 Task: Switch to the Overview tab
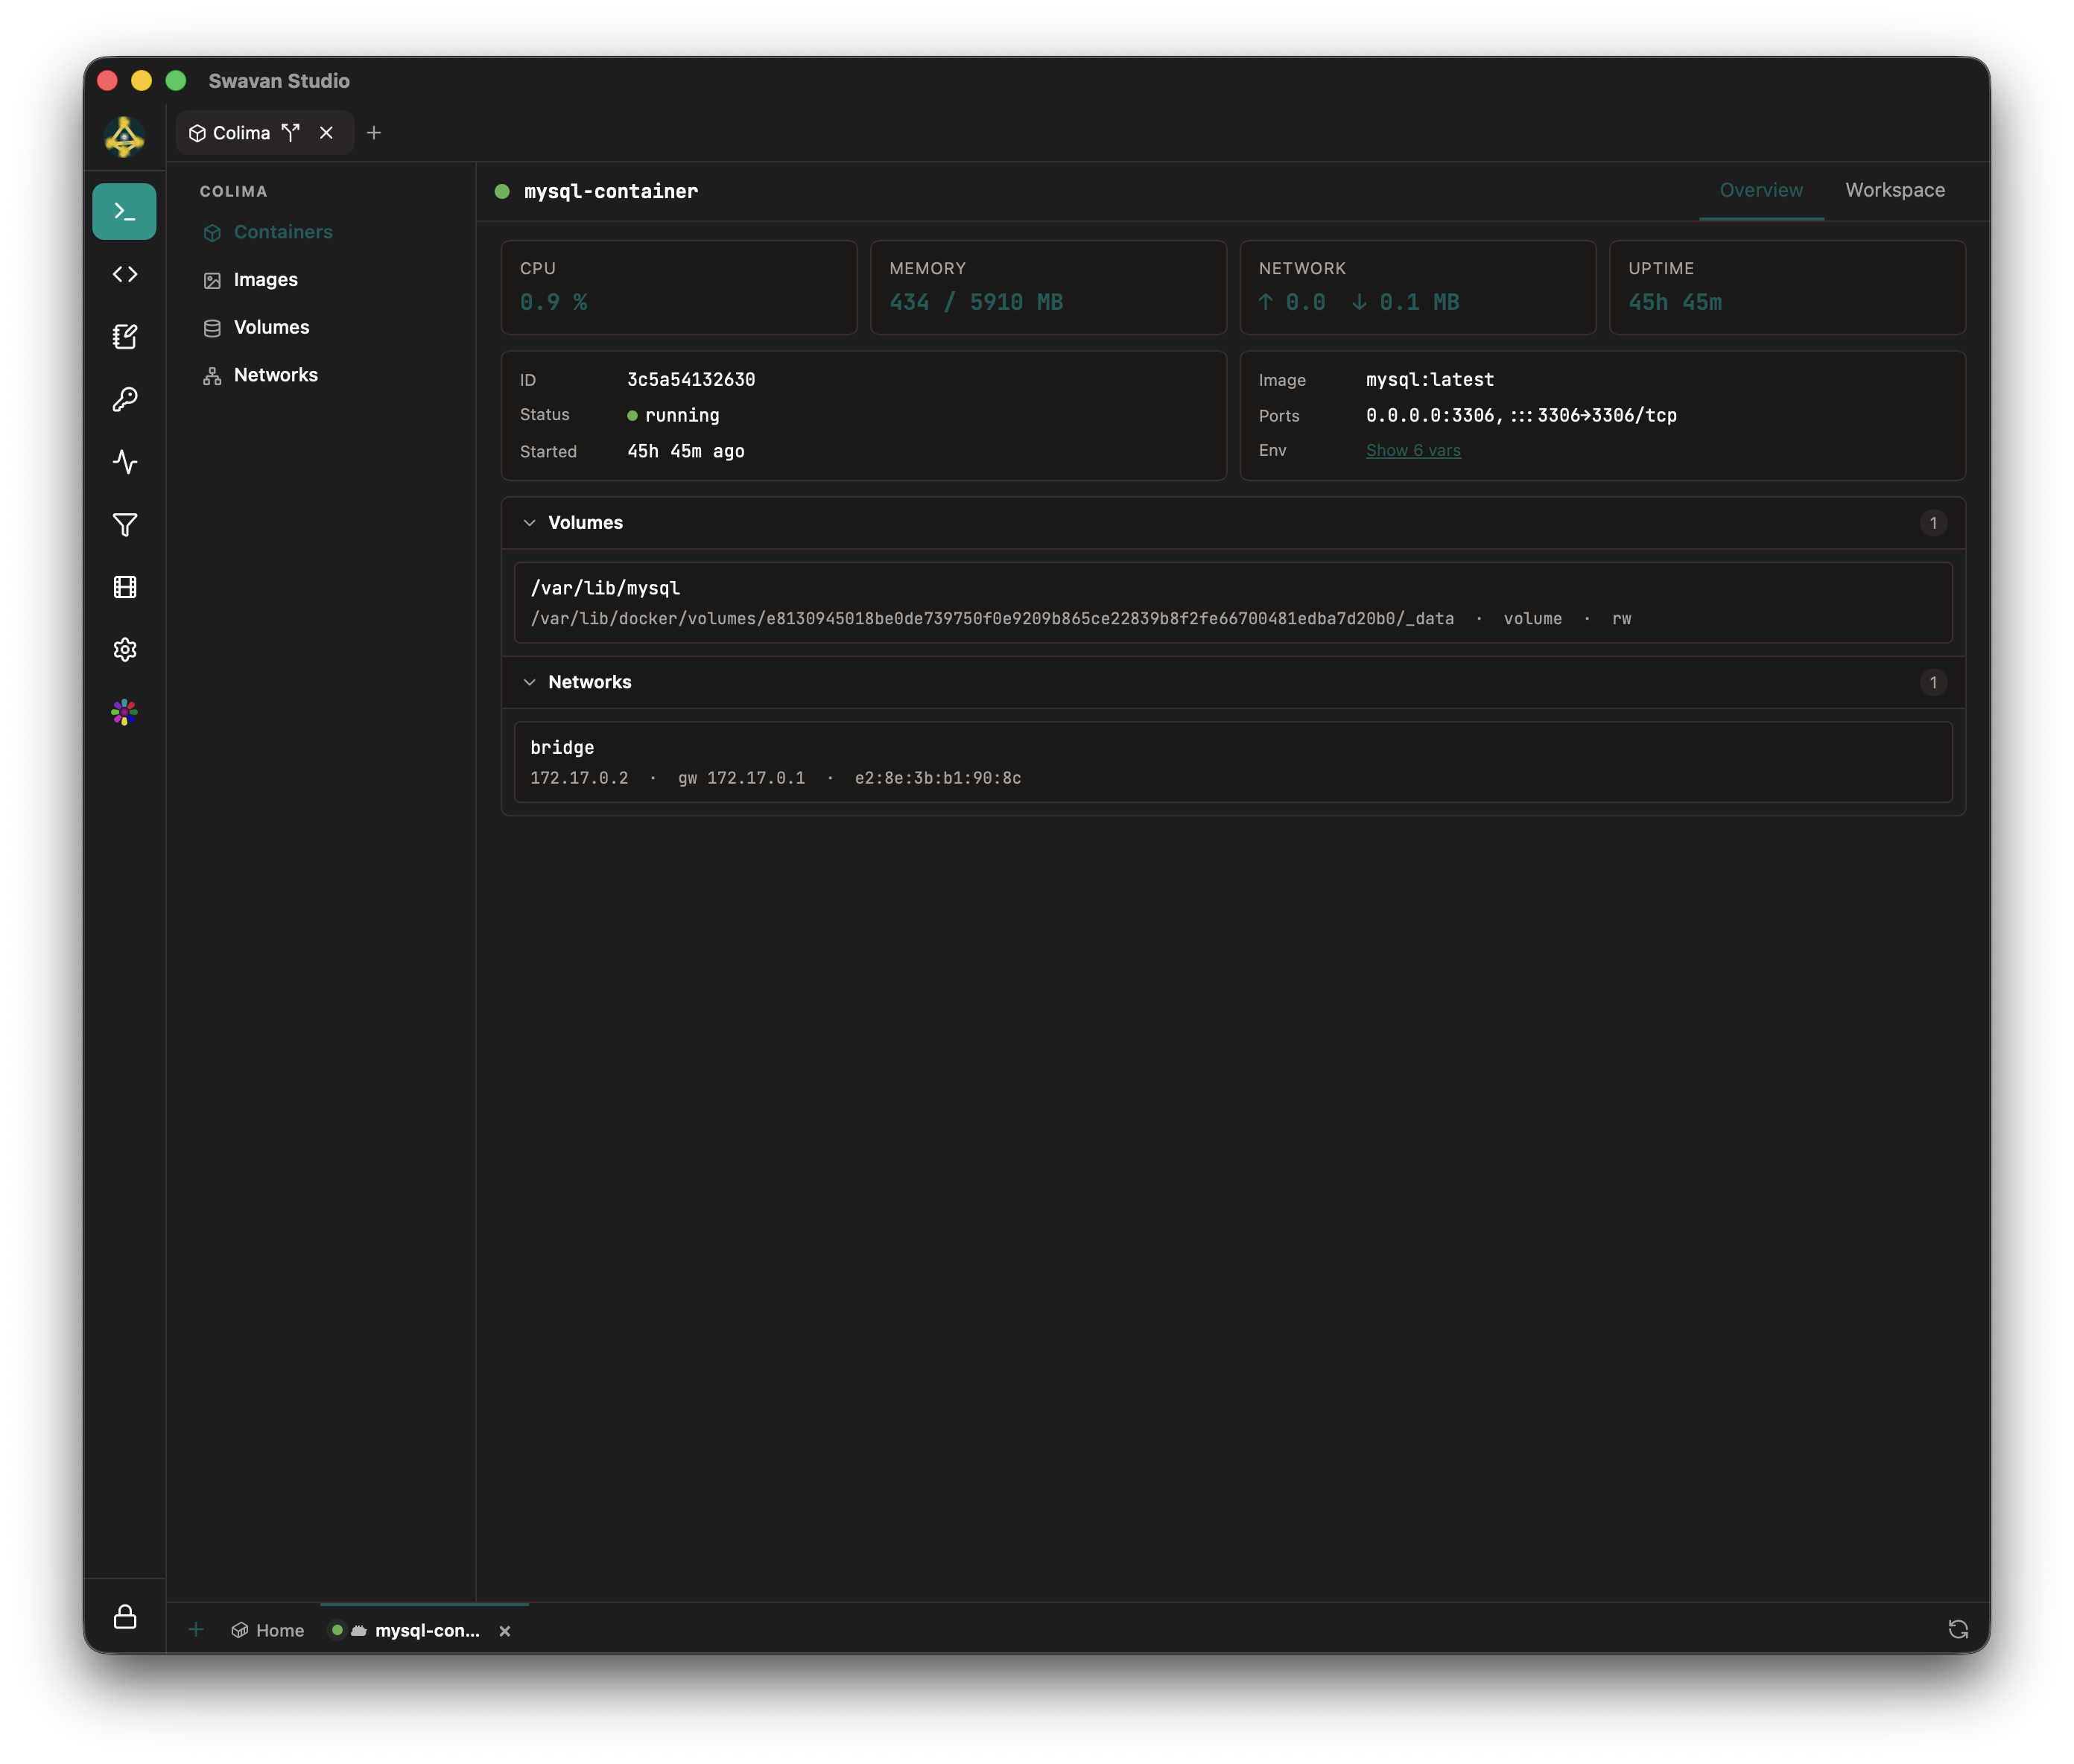coord(1760,190)
